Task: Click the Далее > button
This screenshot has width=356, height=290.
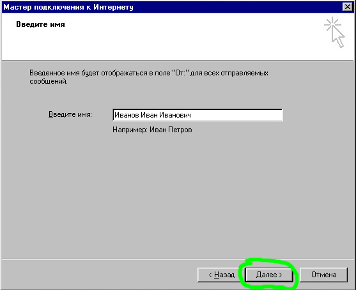Action: [x=269, y=275]
